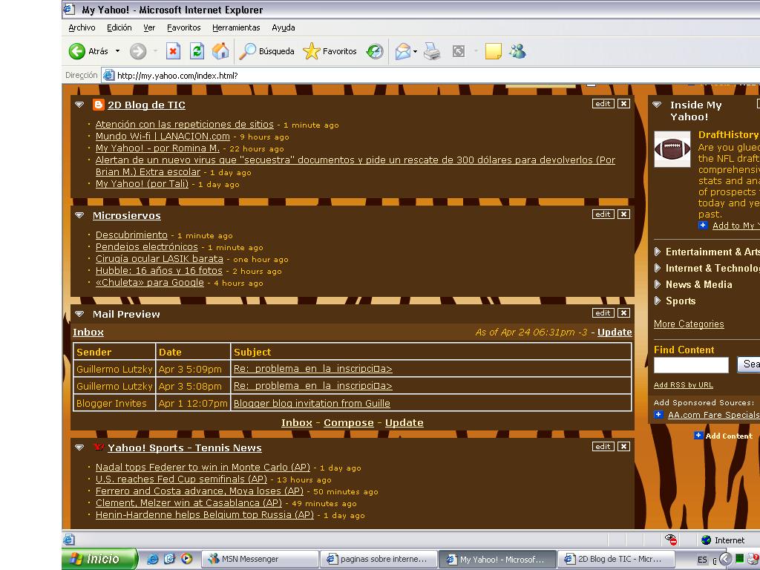Switch to '2D Blog de TIC' taskbar window

coord(615,560)
